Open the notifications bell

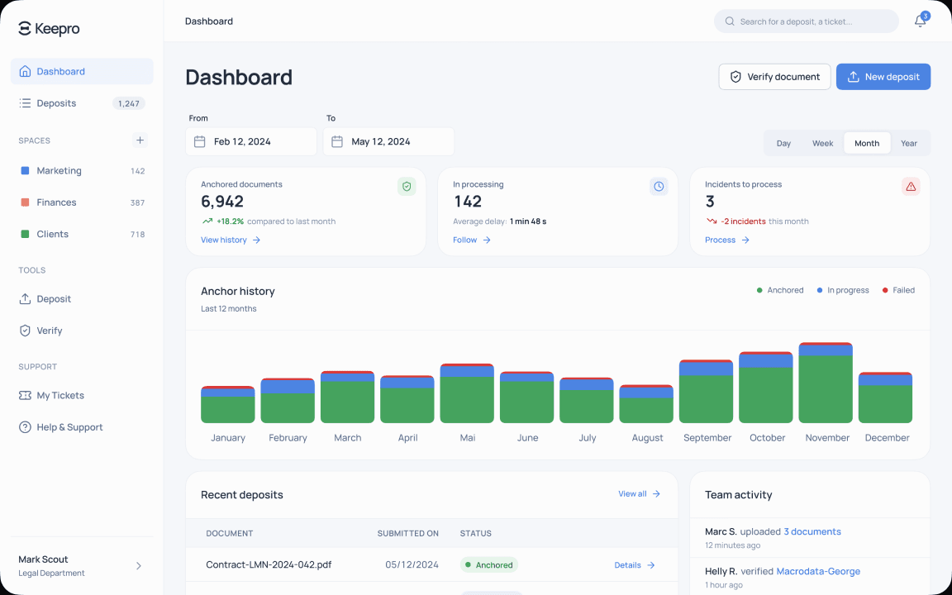920,21
